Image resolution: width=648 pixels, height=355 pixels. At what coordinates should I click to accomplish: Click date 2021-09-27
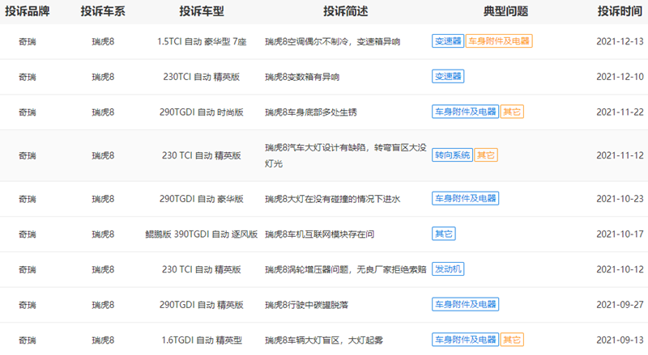point(620,305)
